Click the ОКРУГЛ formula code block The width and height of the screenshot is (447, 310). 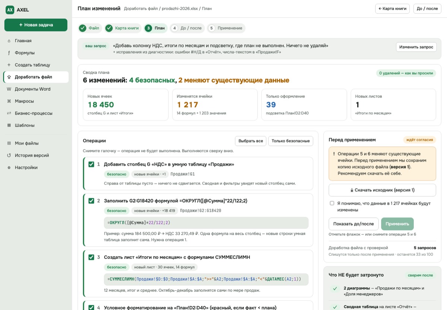coord(206,223)
